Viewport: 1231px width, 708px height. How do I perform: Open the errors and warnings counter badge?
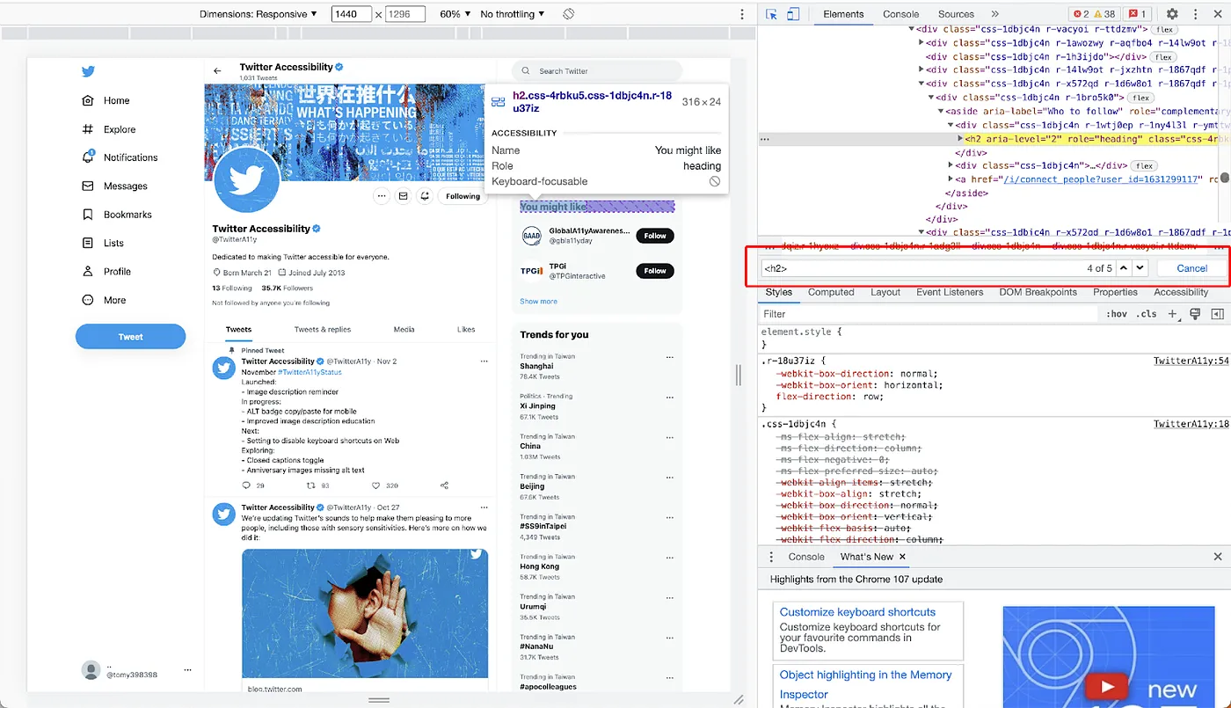[x=1092, y=14]
